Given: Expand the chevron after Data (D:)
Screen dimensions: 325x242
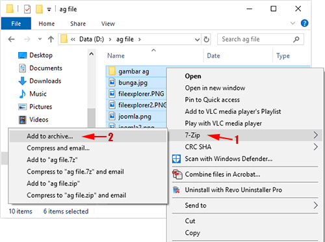Looking at the screenshot, I should pos(110,40).
